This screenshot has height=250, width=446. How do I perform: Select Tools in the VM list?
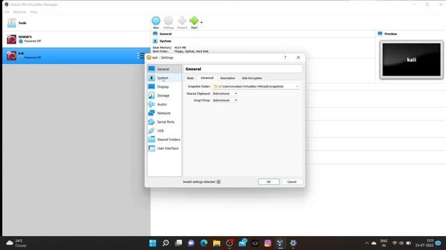click(x=76, y=23)
